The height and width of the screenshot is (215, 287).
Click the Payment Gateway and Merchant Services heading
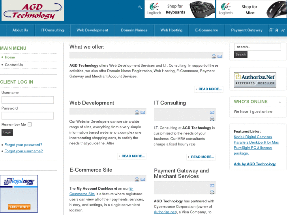181,173
